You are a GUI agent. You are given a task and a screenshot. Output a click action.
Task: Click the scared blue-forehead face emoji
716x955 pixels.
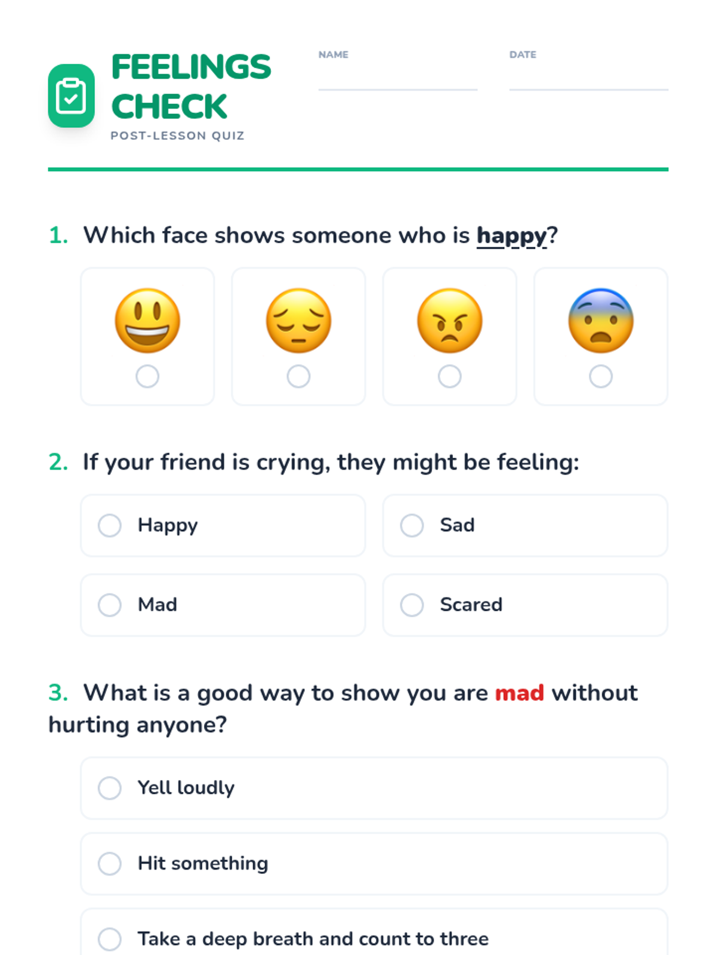(x=600, y=321)
